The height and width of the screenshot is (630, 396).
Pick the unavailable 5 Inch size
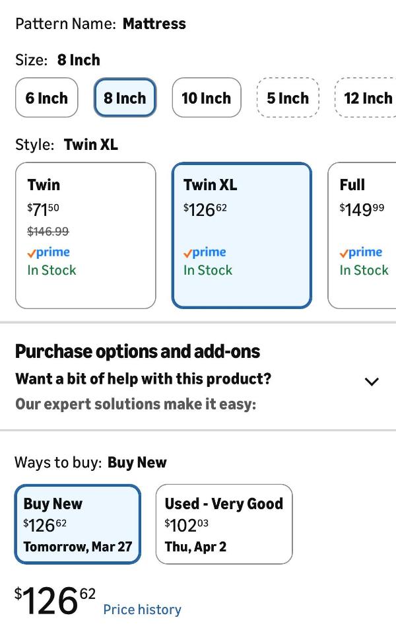coord(287,98)
